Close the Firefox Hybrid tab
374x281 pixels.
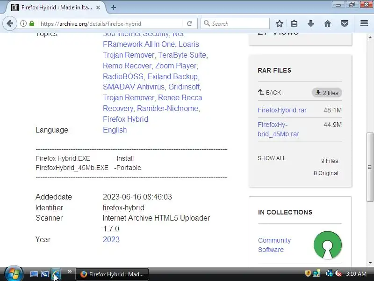[98, 7]
